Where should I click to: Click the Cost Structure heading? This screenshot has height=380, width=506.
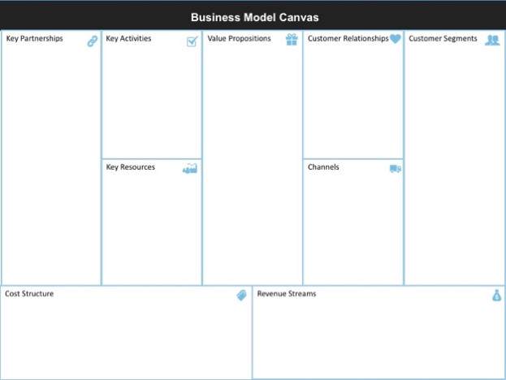point(29,294)
